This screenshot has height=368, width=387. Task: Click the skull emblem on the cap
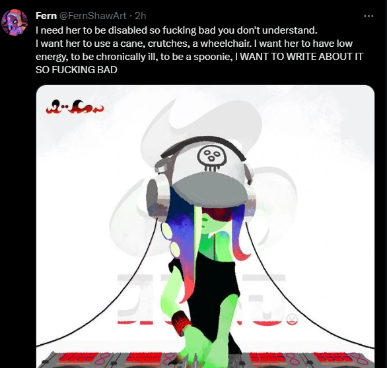click(212, 158)
